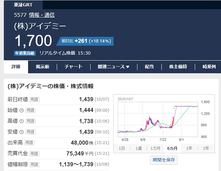Select the 詳細 tab
Viewport: 221px width, 171px height.
(16, 67)
